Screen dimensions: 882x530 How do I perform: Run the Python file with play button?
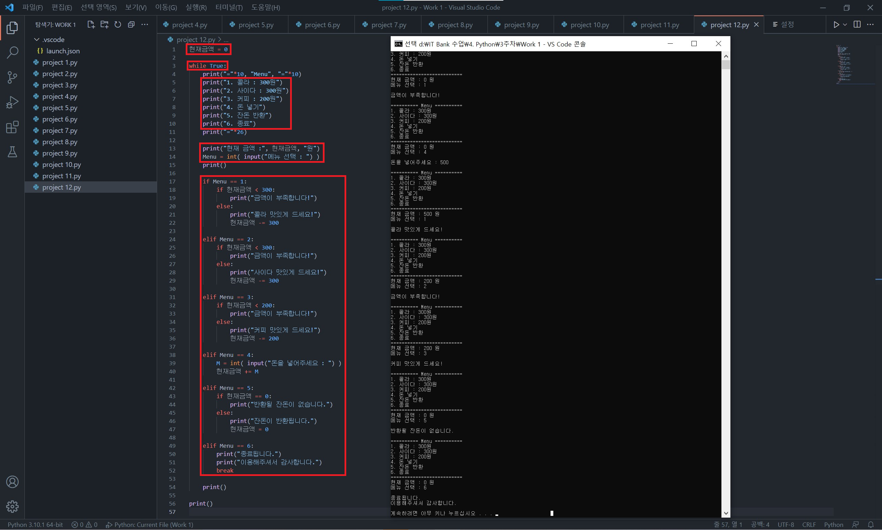(836, 24)
